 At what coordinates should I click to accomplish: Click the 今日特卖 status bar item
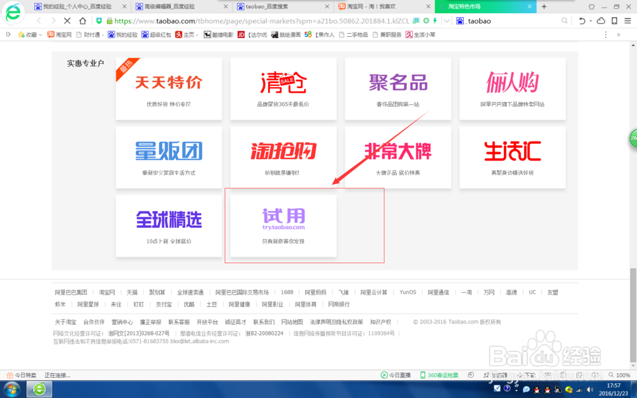tap(22, 375)
